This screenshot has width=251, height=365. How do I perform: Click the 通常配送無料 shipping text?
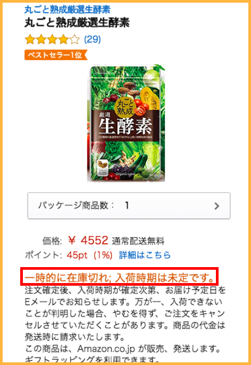[138, 241]
